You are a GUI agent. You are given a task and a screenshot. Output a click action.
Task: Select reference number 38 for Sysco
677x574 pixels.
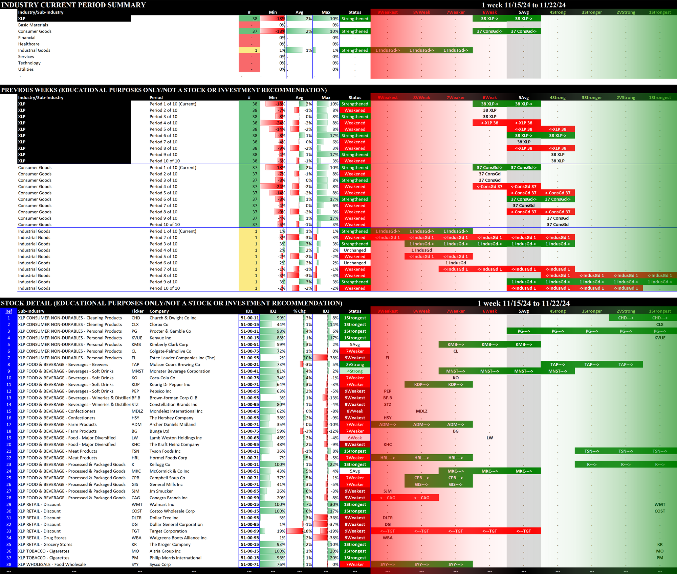(9, 565)
